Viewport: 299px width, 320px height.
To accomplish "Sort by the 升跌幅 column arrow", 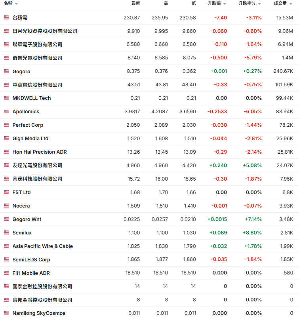I will tap(225, 4).
